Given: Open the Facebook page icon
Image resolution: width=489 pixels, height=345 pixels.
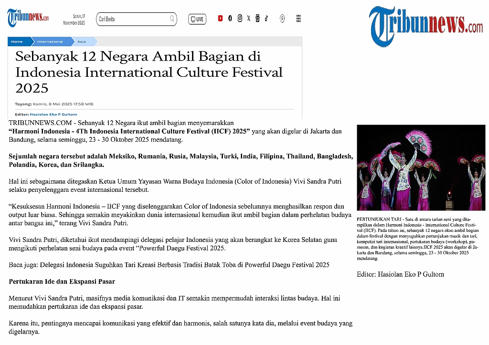Looking at the screenshot, I should [230, 19].
